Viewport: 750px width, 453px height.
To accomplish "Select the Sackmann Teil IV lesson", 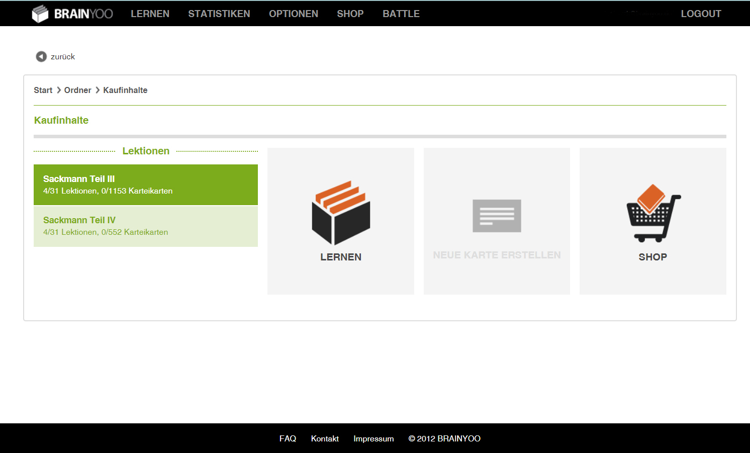I will (x=145, y=226).
